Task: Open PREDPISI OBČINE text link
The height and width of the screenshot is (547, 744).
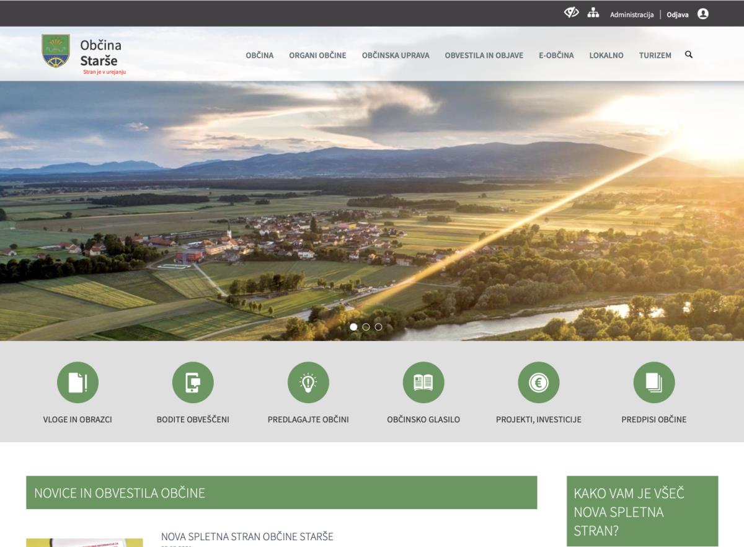Action: [654, 419]
